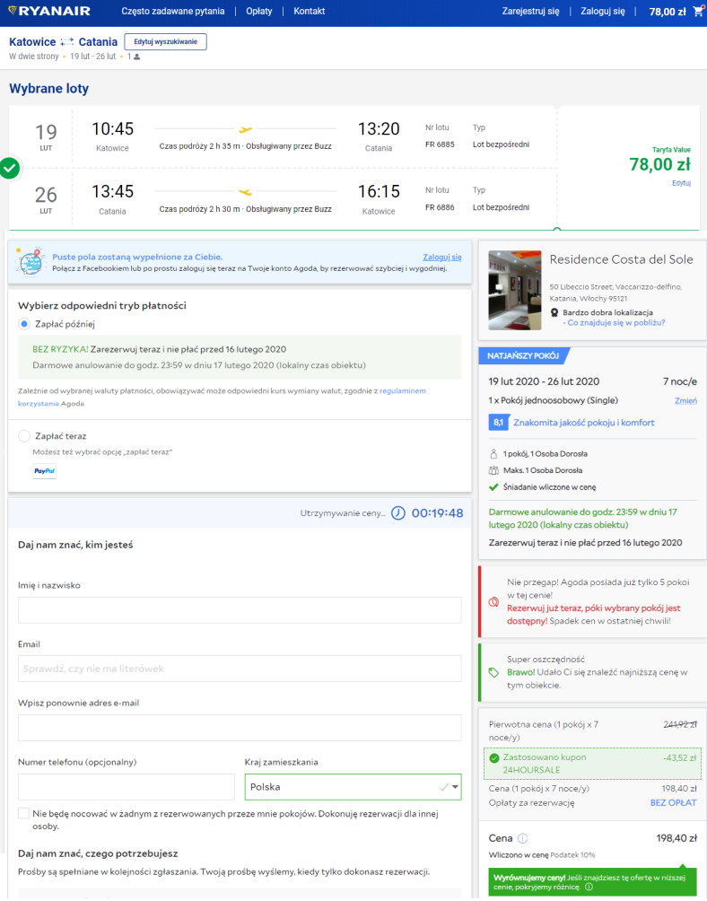Click the passenger count person icon

tap(136, 57)
